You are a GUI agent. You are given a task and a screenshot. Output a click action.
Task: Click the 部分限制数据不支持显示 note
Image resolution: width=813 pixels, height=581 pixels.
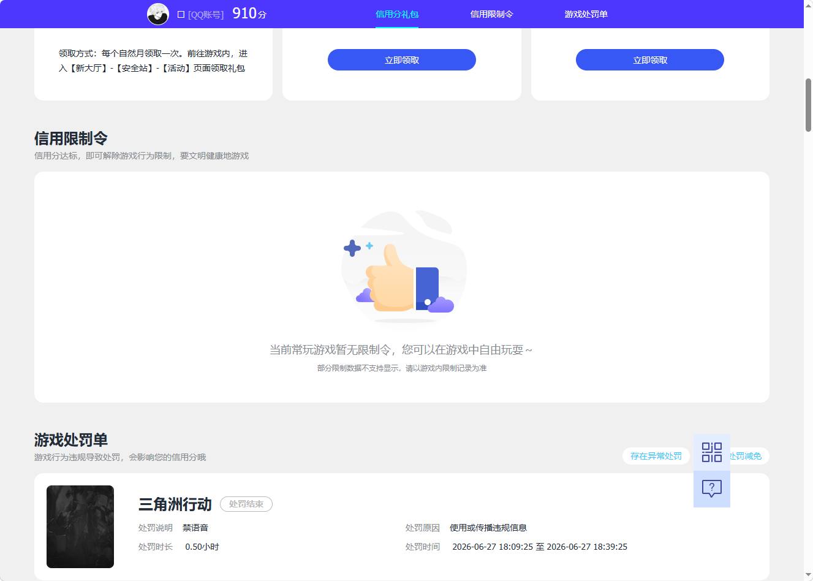[402, 368]
